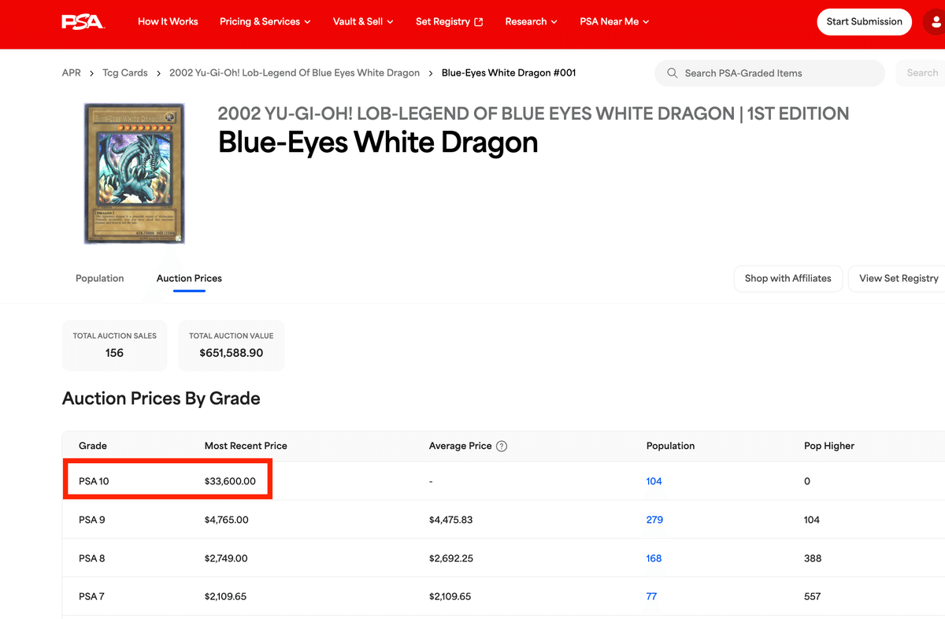The height and width of the screenshot is (619, 945).
Task: Open Set Registry external link
Action: (450, 22)
